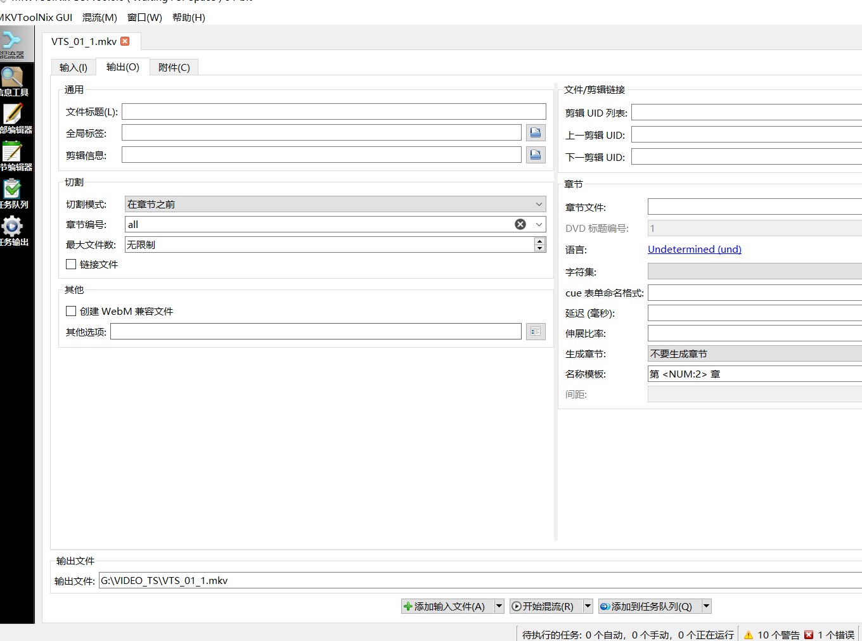This screenshot has height=641, width=862.
Task: Click the 剪辑 UID 列表 input field
Action: [747, 112]
